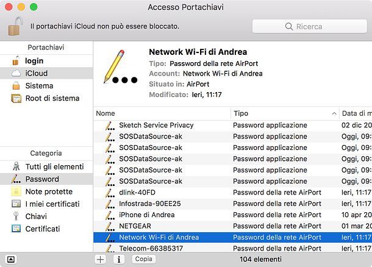Open I miei certificati category
372x267 pixels.
[46, 204]
